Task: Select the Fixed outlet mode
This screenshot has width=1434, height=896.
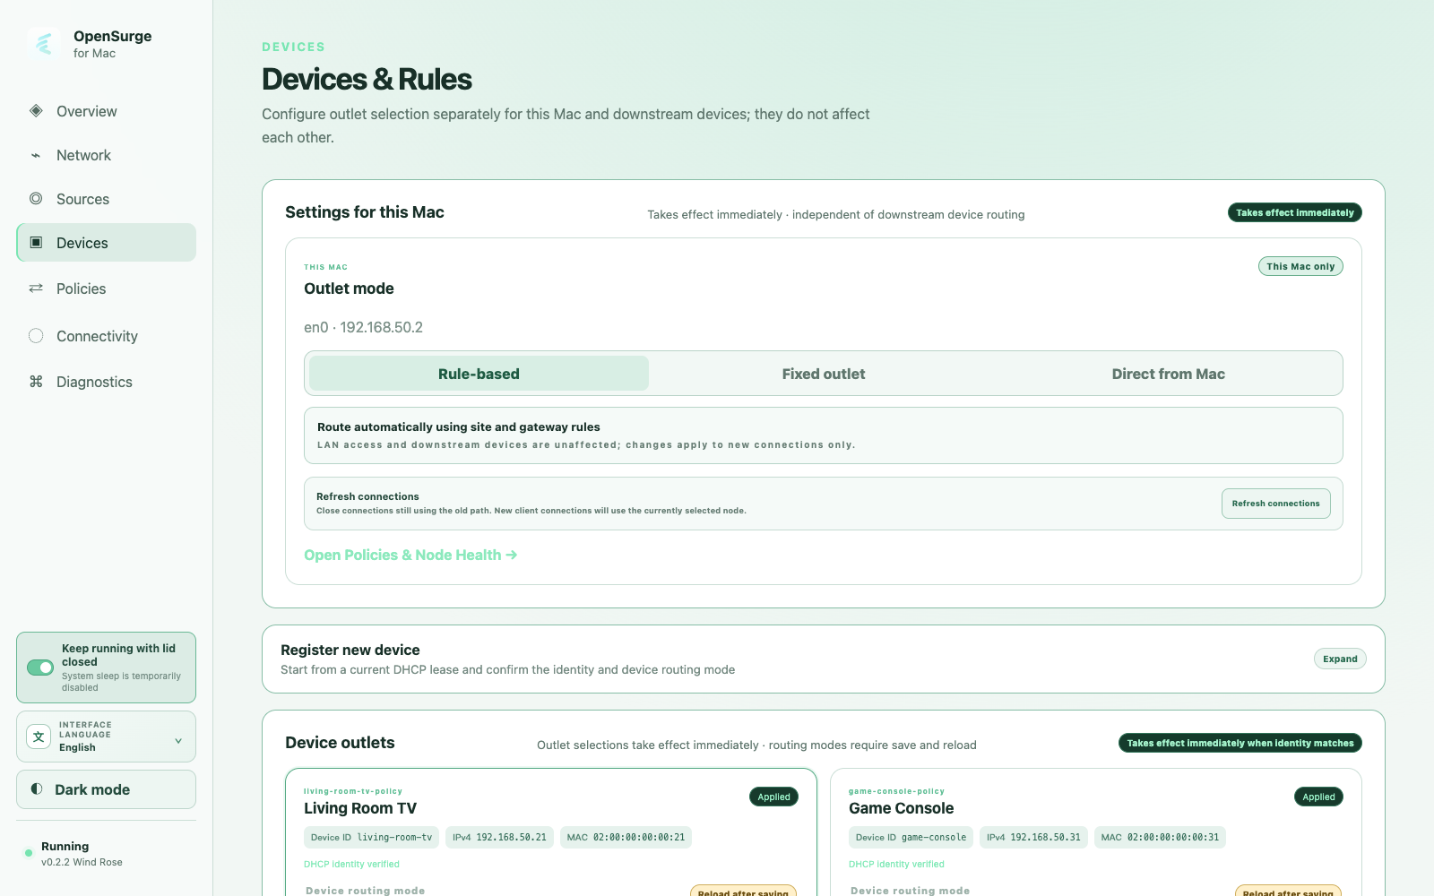Action: pos(824,374)
